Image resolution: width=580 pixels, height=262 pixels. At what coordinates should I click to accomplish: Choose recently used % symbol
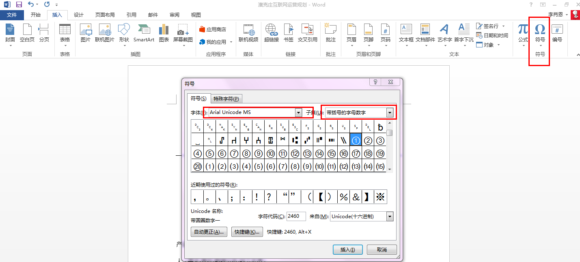coord(344,197)
